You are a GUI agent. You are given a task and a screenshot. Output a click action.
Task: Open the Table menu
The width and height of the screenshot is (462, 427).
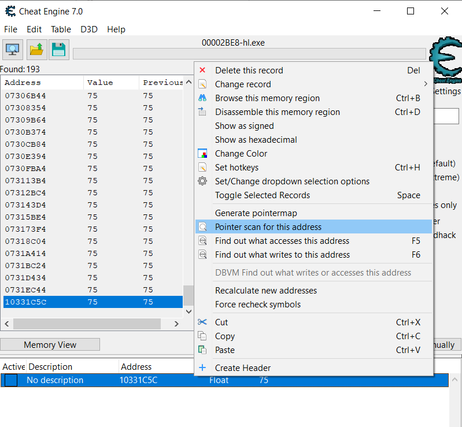[x=61, y=29]
